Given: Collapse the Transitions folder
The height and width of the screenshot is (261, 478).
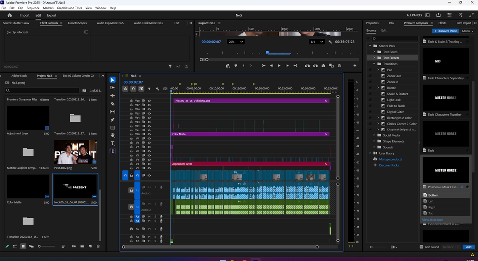Looking at the screenshot, I should coord(374,64).
